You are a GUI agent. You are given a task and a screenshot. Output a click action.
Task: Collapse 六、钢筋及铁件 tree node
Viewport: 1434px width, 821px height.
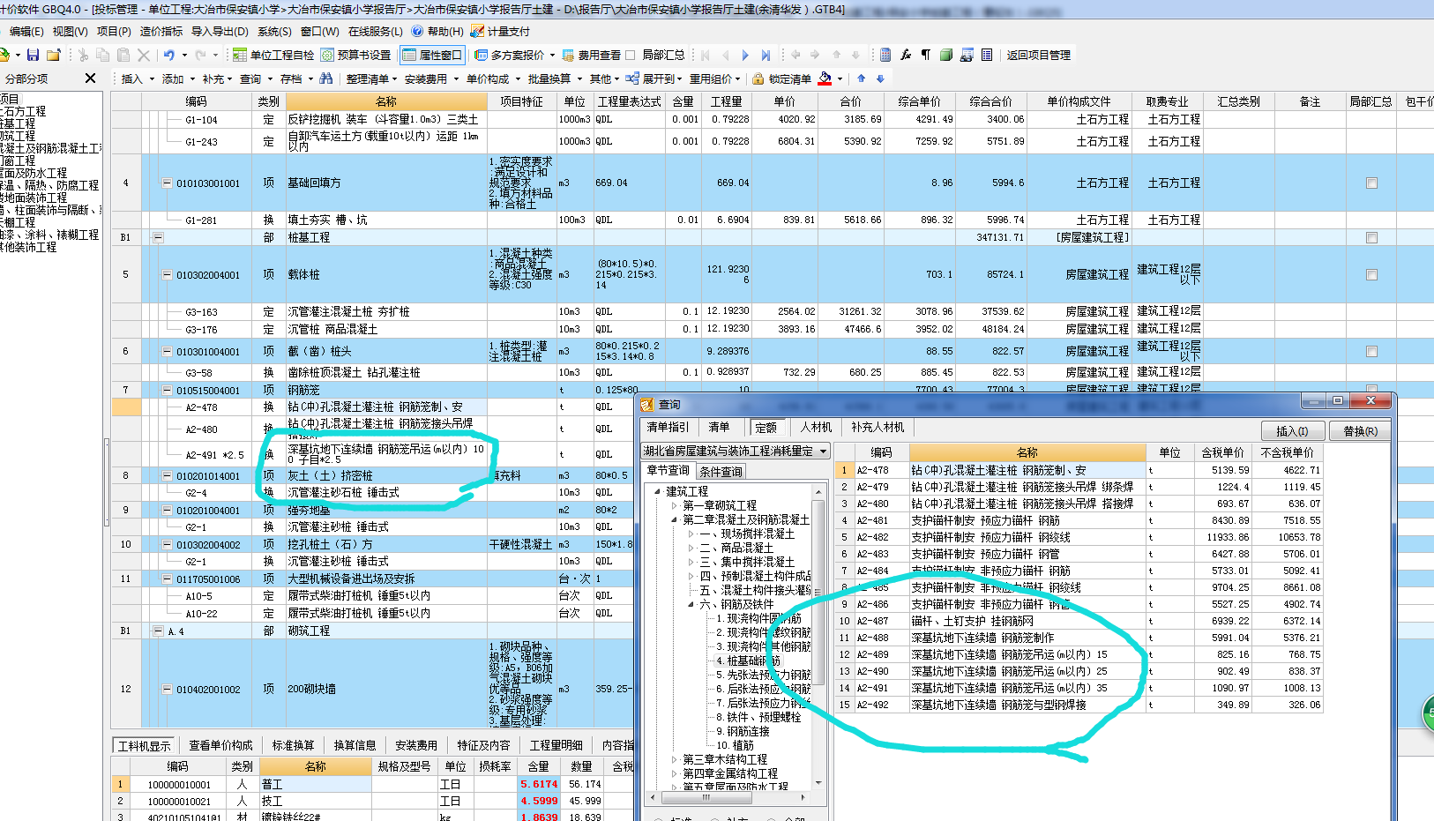691,604
